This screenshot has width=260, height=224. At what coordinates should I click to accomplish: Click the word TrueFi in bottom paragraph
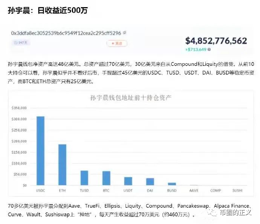pos(92,206)
